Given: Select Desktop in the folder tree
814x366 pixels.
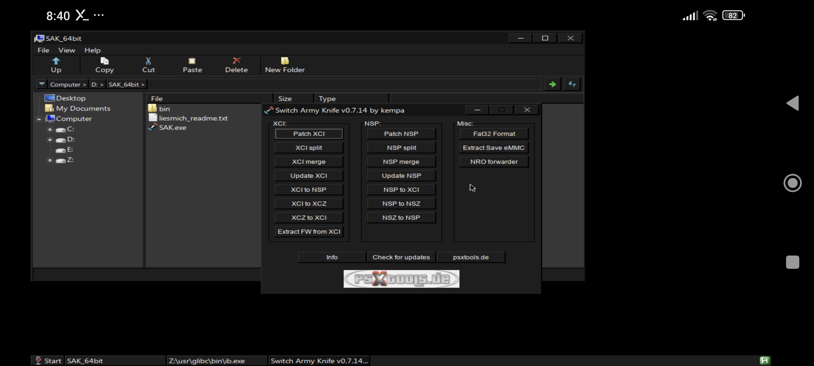Looking at the screenshot, I should pyautogui.click(x=71, y=98).
